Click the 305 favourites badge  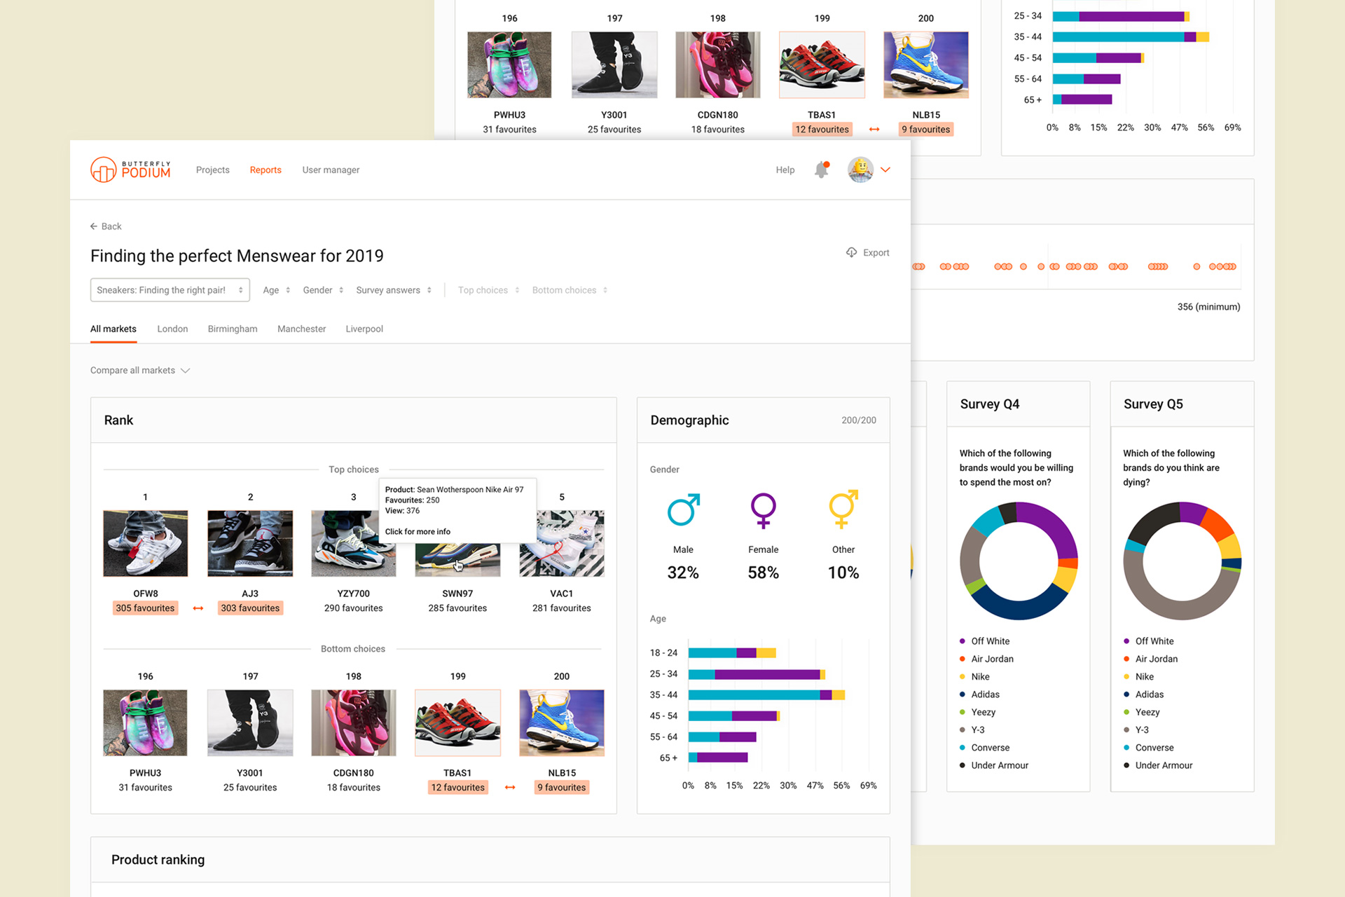[x=145, y=608]
